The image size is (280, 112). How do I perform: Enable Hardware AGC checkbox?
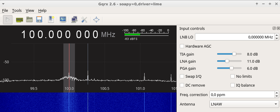point(182,46)
